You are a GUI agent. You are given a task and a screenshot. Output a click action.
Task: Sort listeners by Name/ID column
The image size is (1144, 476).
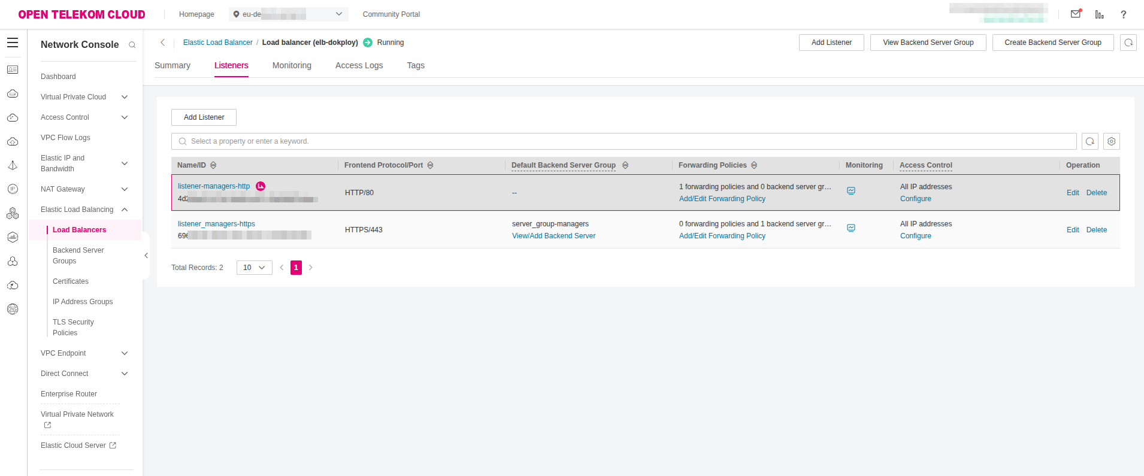point(213,165)
